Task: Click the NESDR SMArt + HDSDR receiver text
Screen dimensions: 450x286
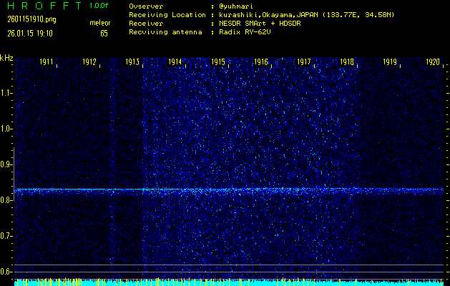Action: coord(260,24)
